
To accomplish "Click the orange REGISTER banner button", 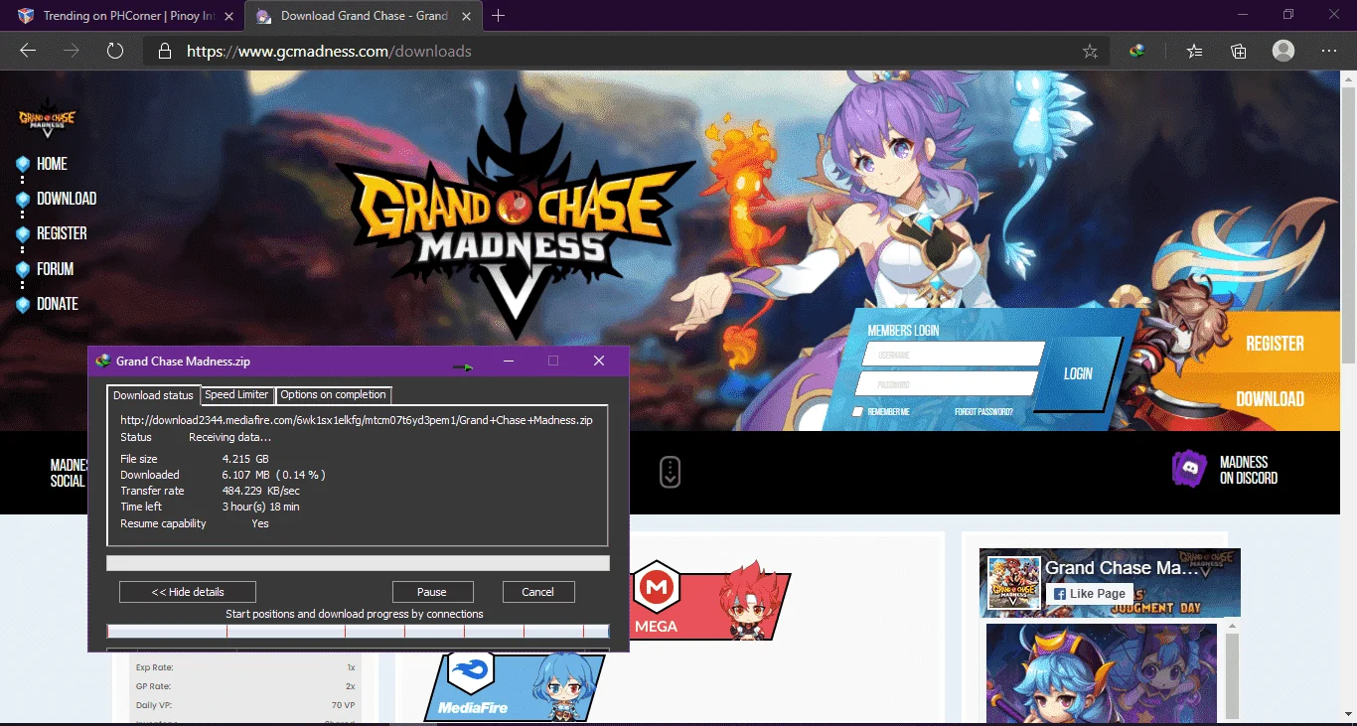I will (1275, 344).
